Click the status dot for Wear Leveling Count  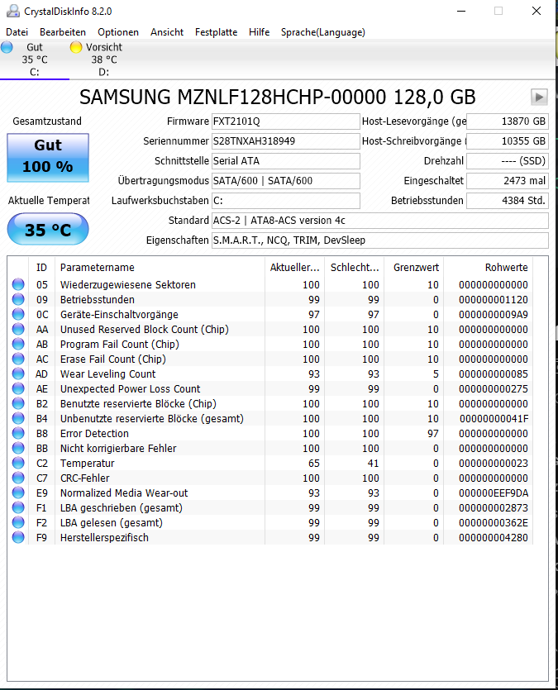18,374
